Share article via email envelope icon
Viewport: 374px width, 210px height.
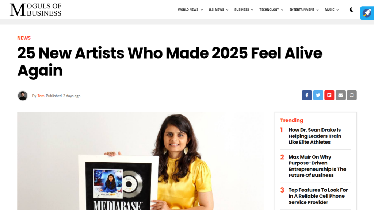coord(340,95)
